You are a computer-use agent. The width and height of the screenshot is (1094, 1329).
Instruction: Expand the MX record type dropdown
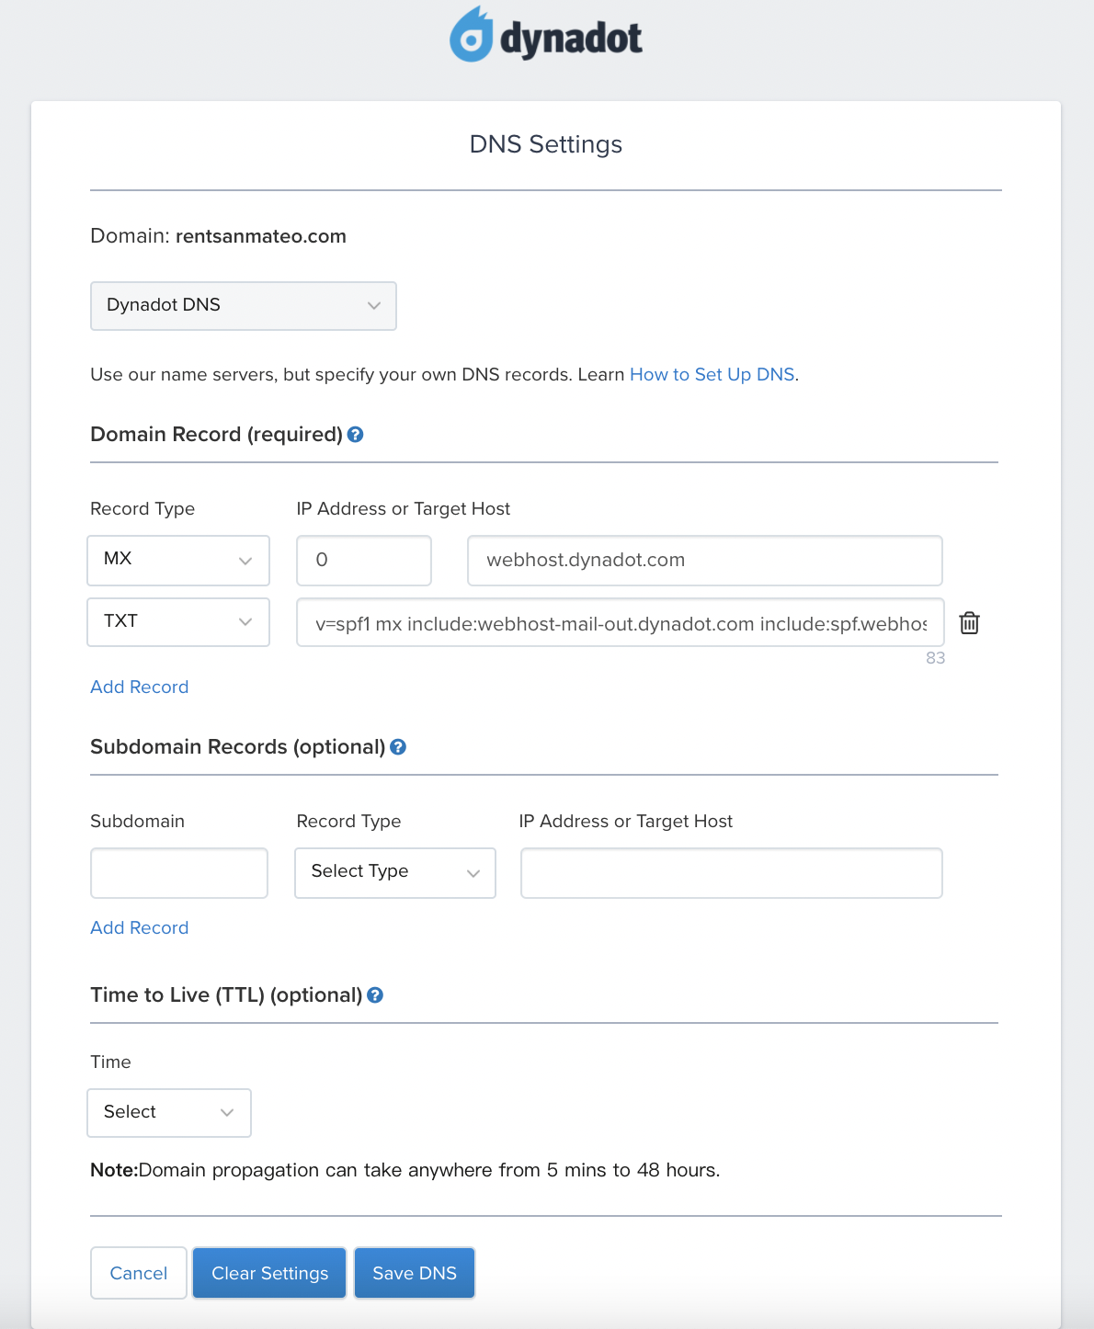pos(178,560)
